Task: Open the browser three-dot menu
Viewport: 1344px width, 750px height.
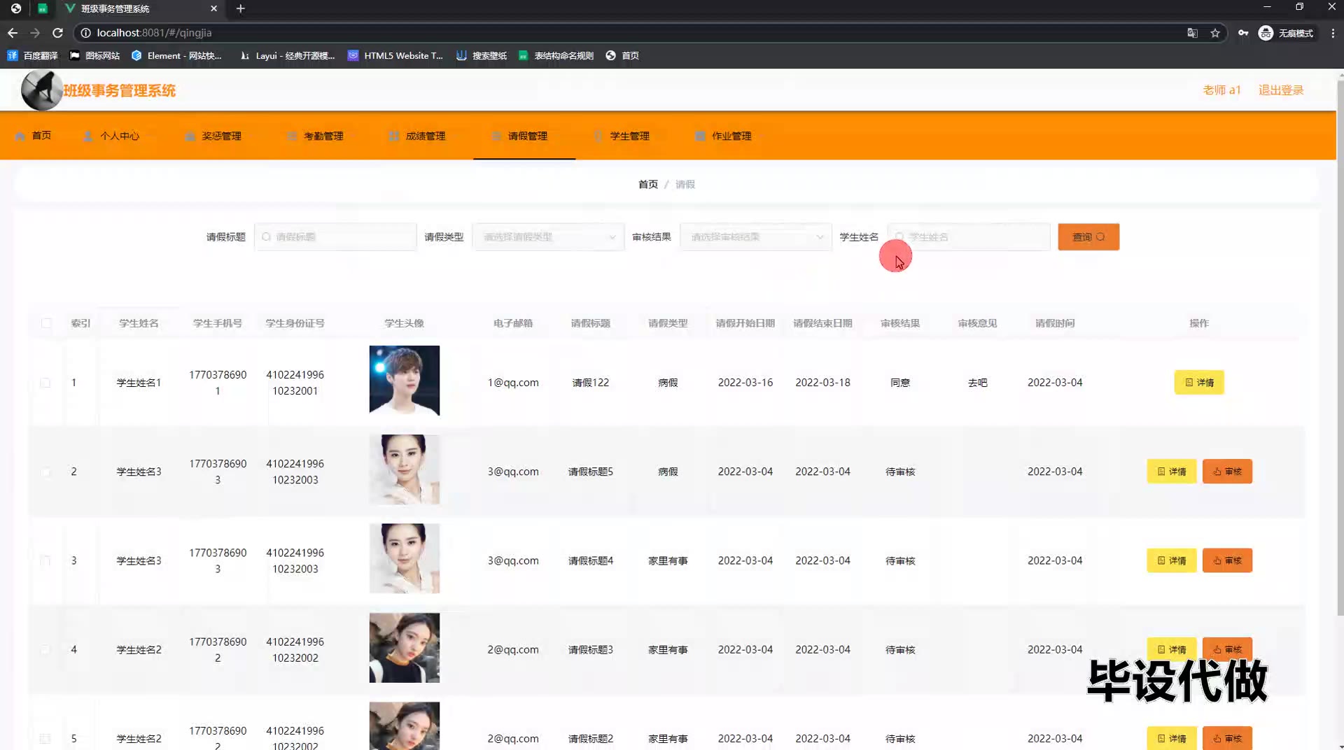Action: tap(1333, 33)
